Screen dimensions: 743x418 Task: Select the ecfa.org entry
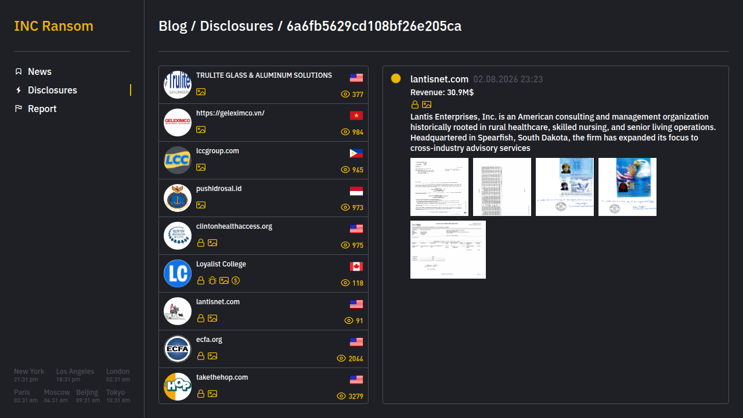click(x=264, y=349)
